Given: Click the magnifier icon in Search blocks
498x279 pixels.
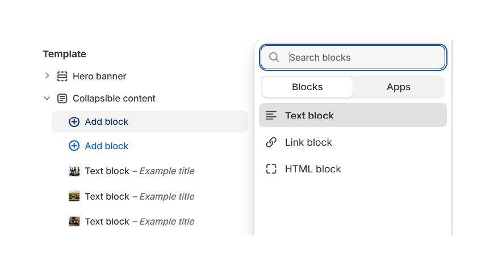Looking at the screenshot, I should click(274, 57).
